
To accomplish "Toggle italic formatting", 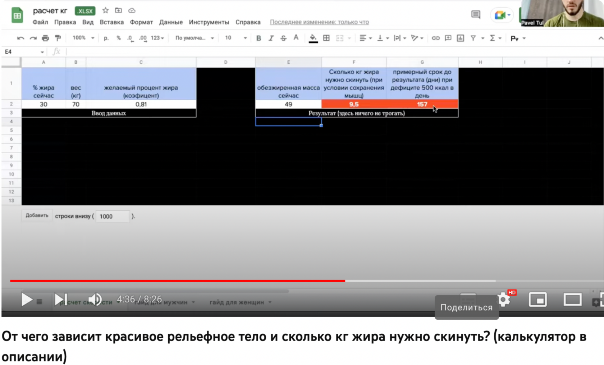I will [x=271, y=38].
